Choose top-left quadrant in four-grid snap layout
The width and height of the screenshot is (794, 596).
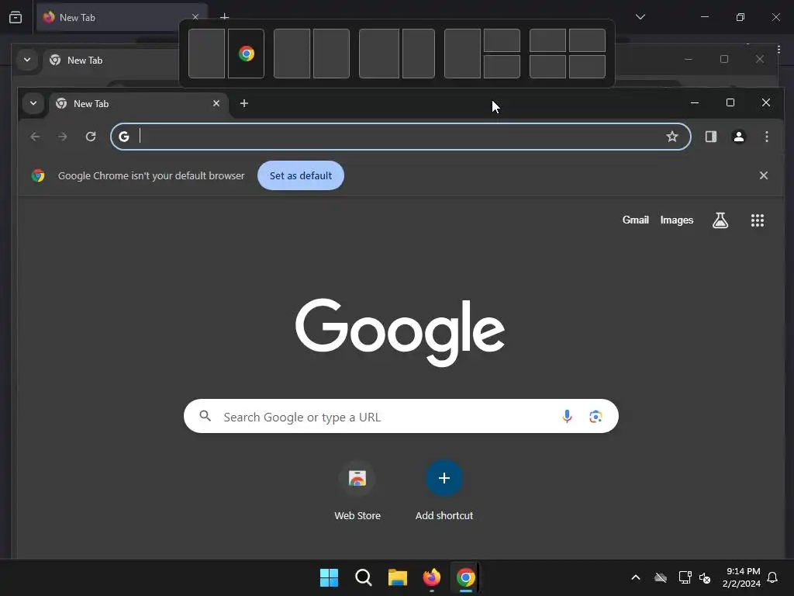coord(547,40)
